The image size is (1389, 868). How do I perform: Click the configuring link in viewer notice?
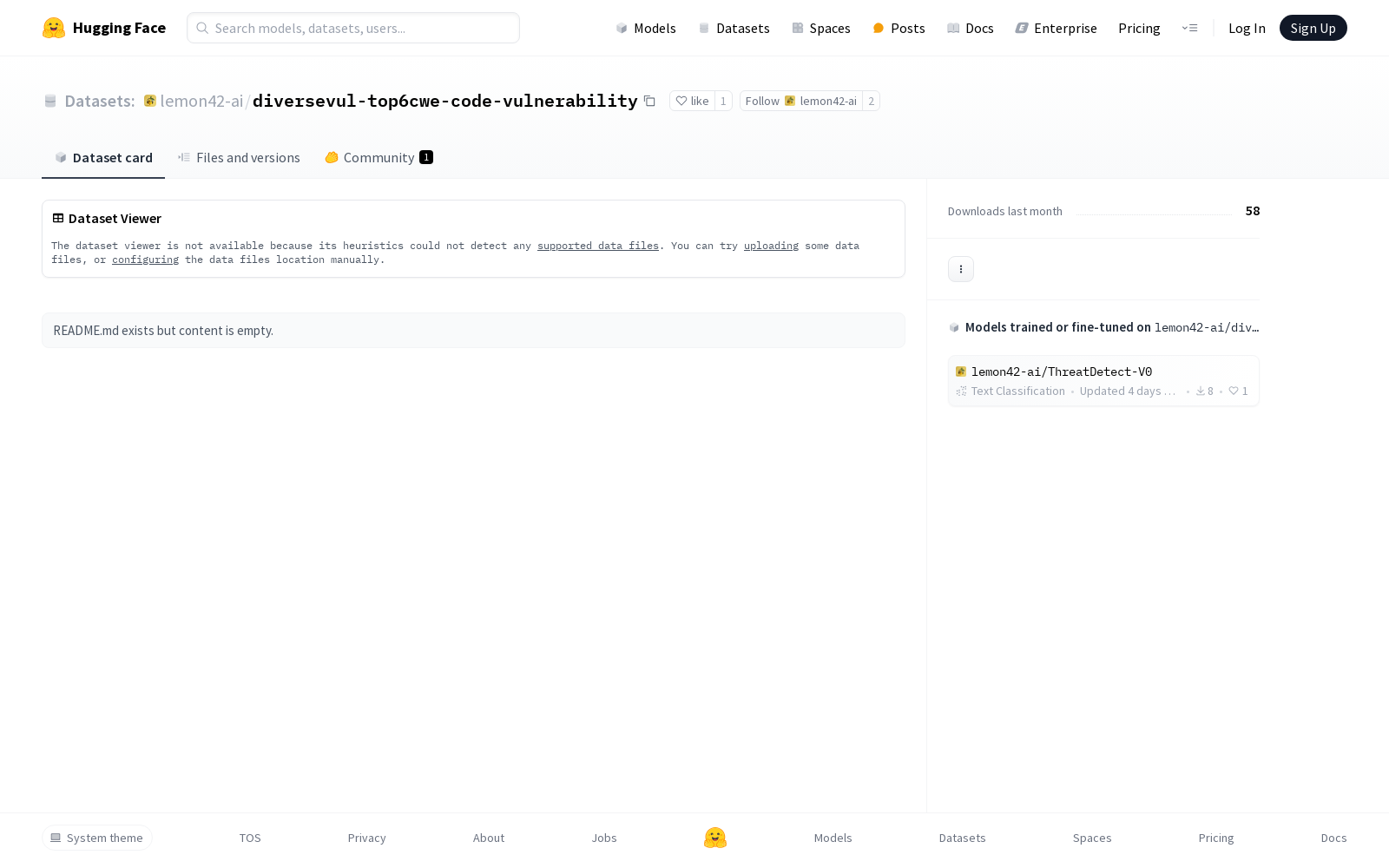tap(145, 260)
